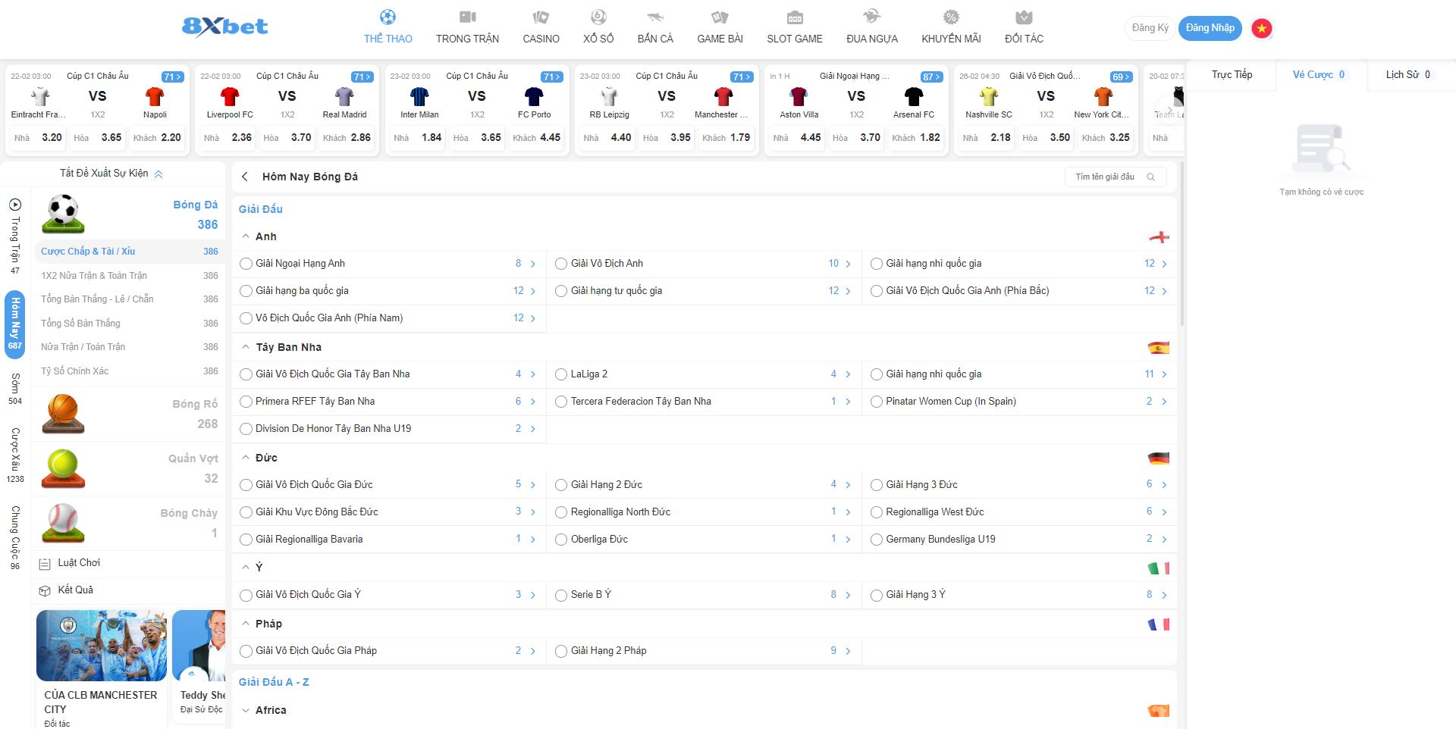Select the Vietnam flag language icon
This screenshot has height=729, width=1456.
click(x=1261, y=29)
